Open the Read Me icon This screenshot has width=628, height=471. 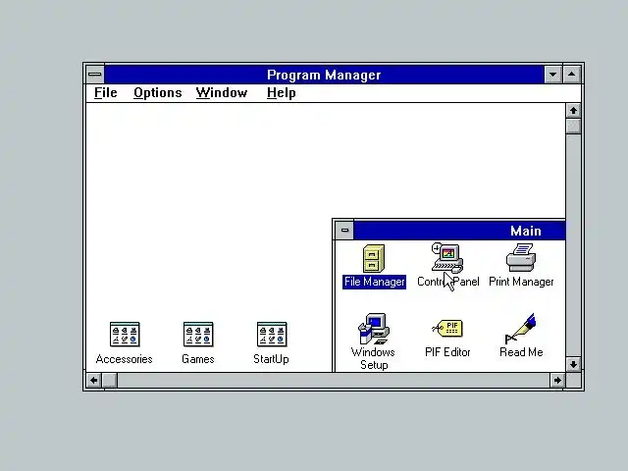click(x=520, y=329)
